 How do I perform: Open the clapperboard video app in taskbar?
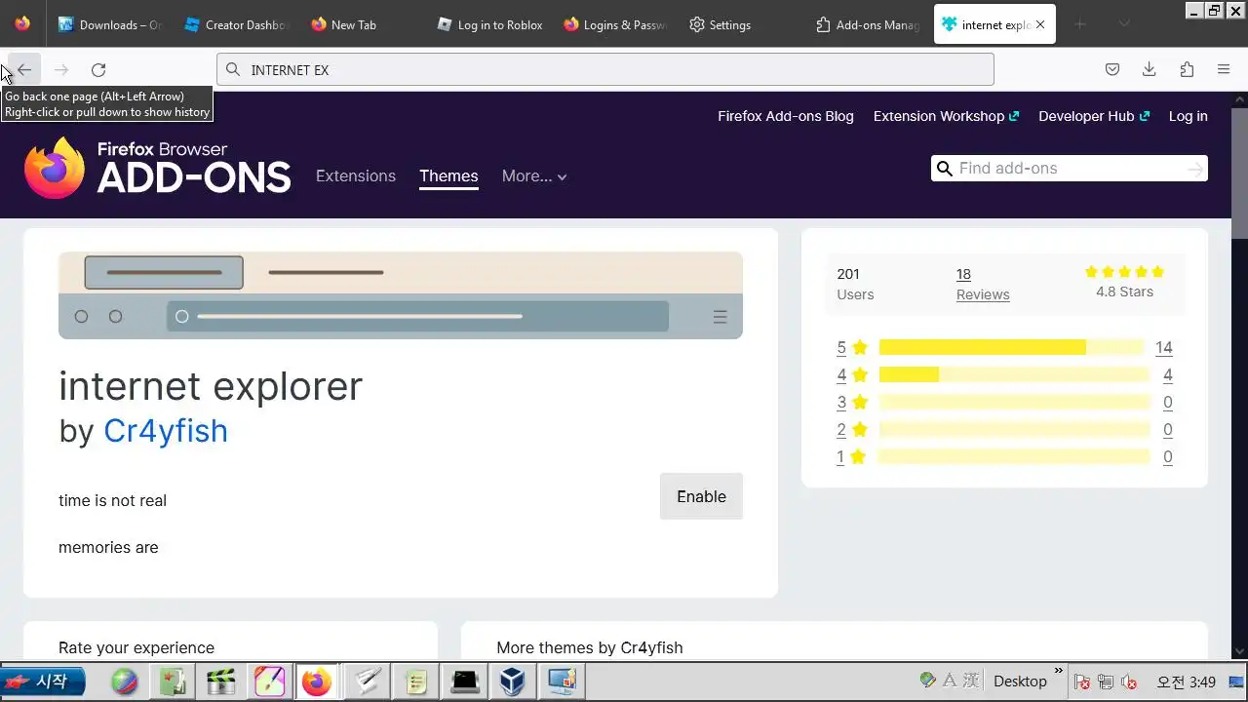point(222,682)
